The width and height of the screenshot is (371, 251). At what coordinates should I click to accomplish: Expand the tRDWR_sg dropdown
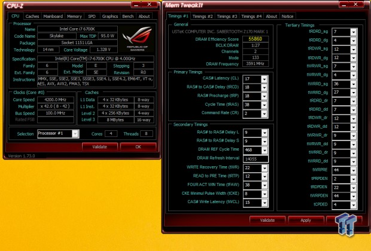(x=353, y=50)
